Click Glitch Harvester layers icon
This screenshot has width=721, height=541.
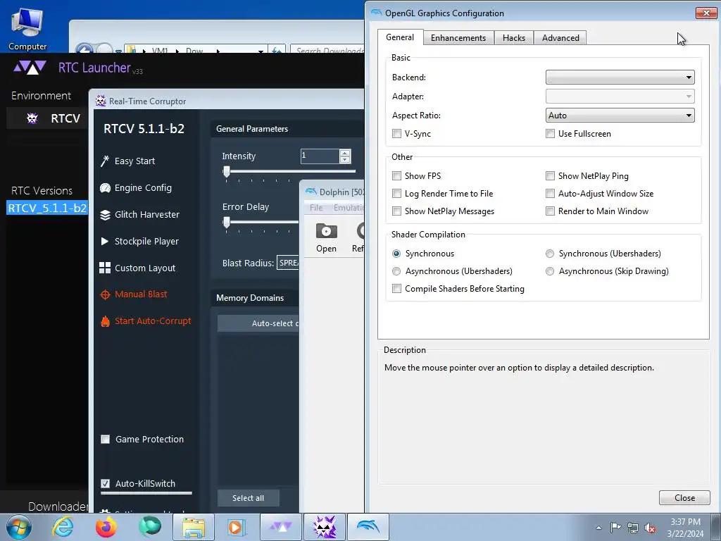point(106,215)
